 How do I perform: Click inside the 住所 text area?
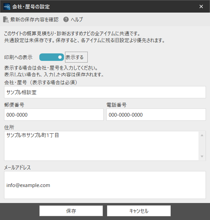(x=101, y=146)
